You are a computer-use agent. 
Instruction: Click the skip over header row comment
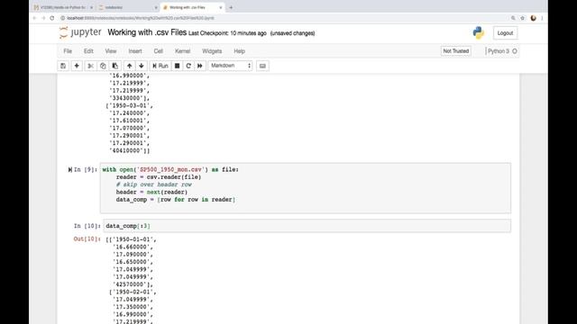(154, 184)
